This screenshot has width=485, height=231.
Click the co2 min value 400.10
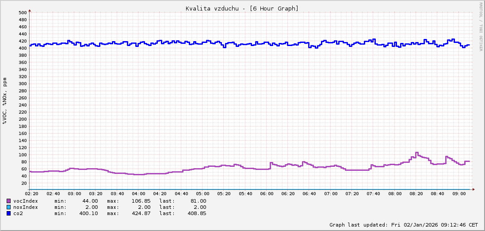(88, 213)
